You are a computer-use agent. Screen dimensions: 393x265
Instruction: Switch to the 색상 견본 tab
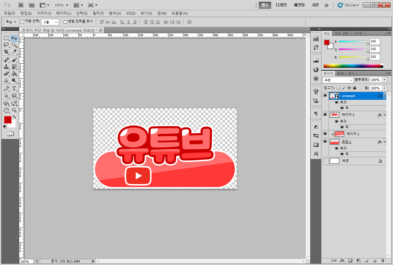(341, 33)
